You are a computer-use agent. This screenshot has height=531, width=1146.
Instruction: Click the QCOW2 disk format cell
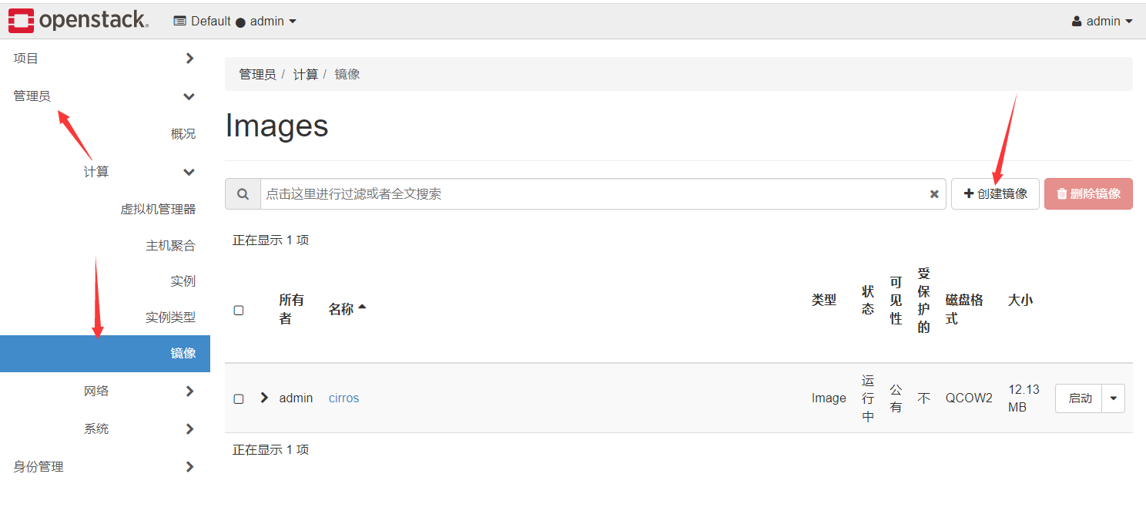969,398
